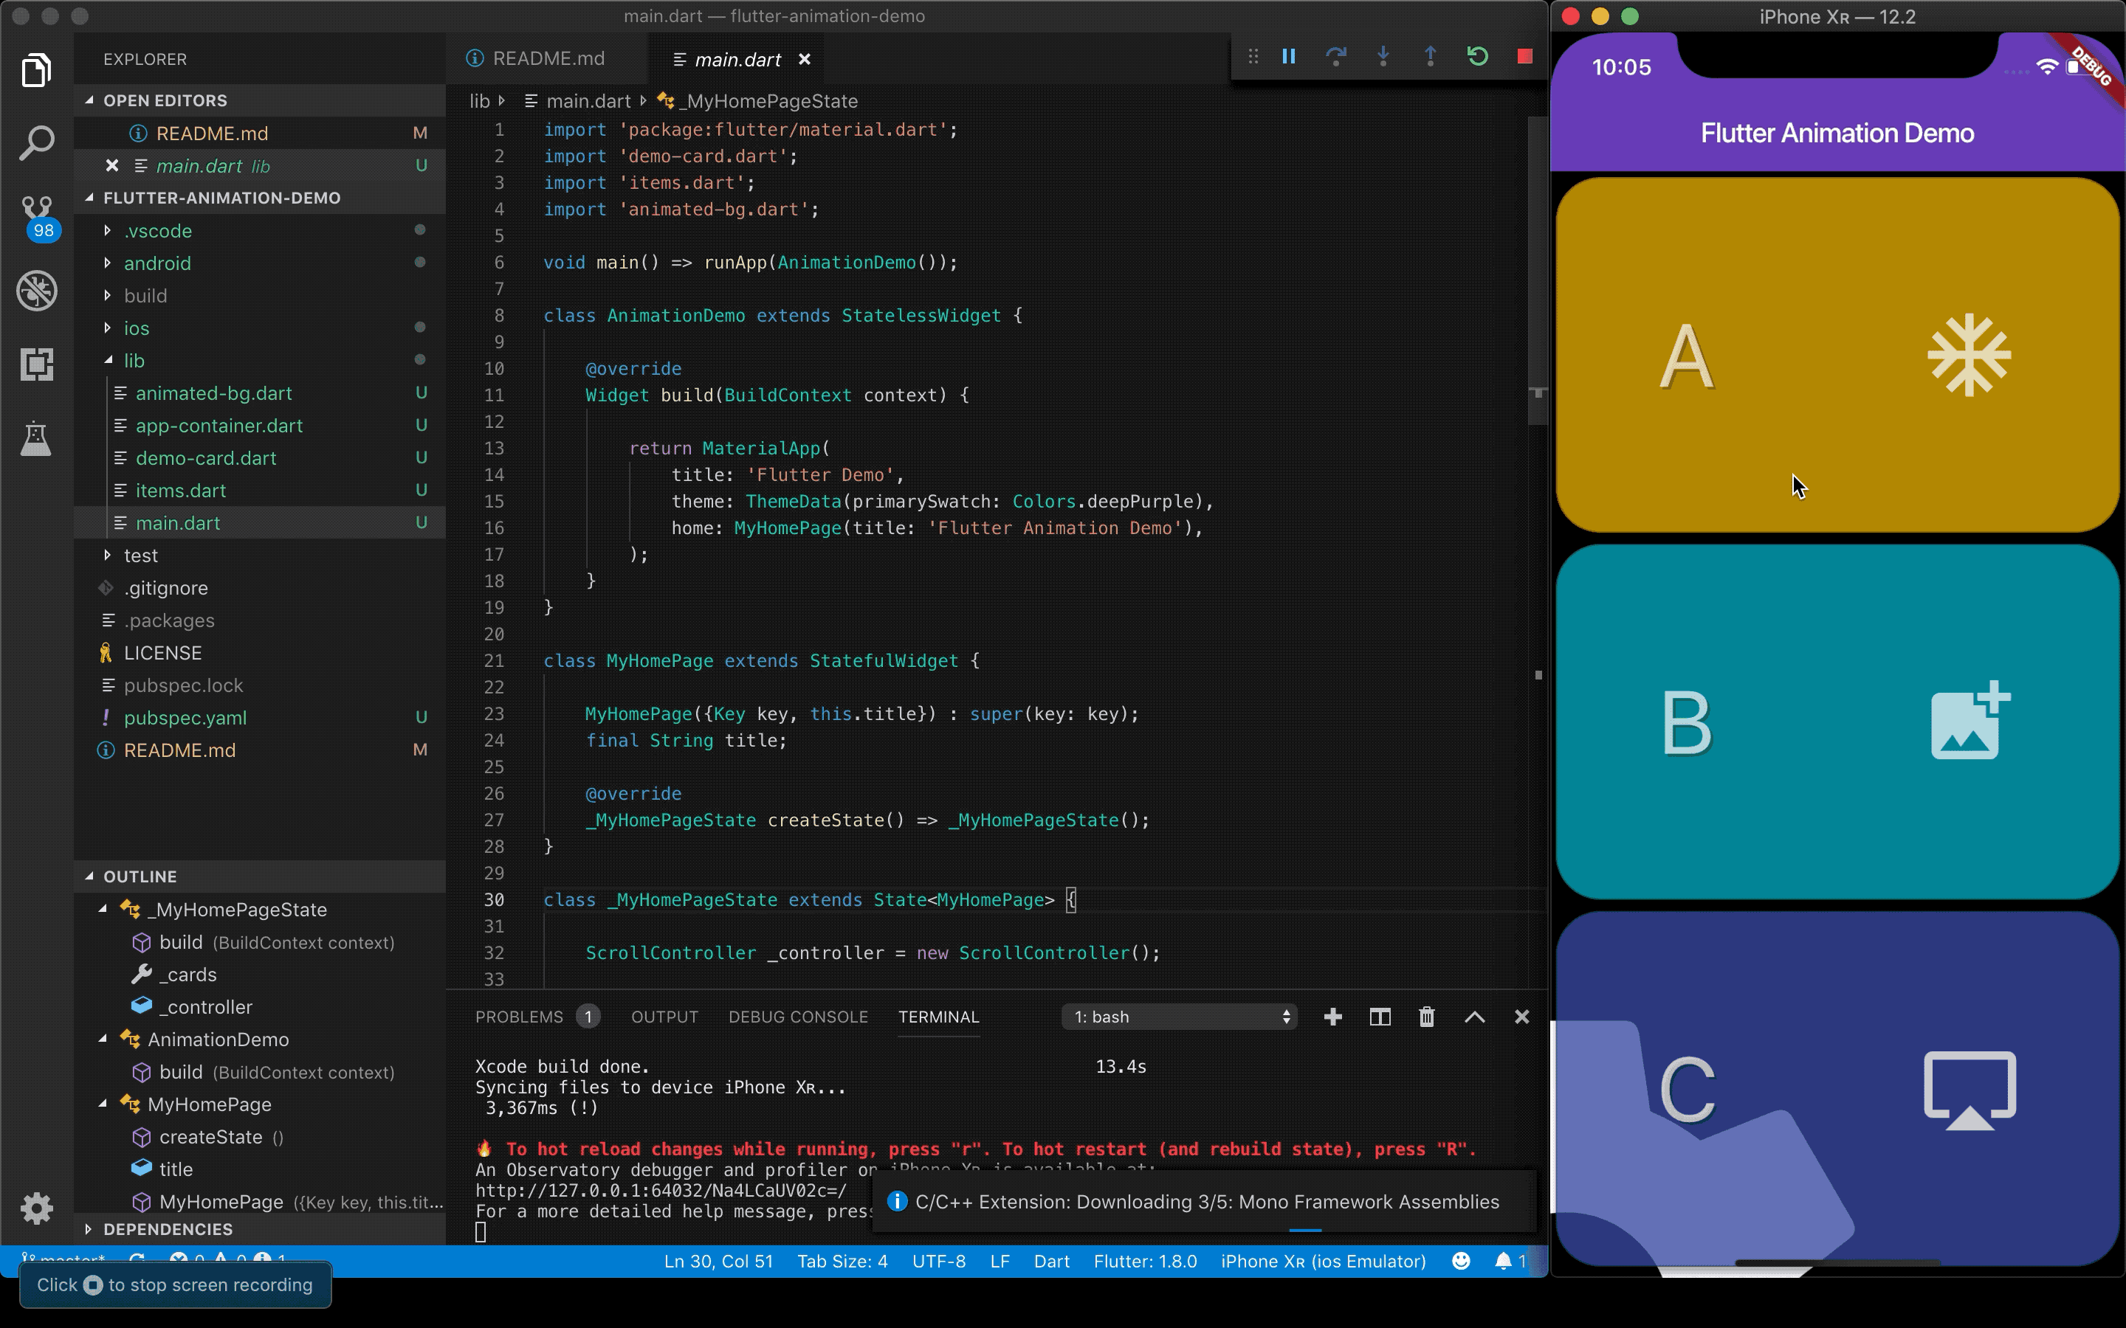Open the Search view in activity bar
The width and height of the screenshot is (2126, 1328).
(36, 143)
